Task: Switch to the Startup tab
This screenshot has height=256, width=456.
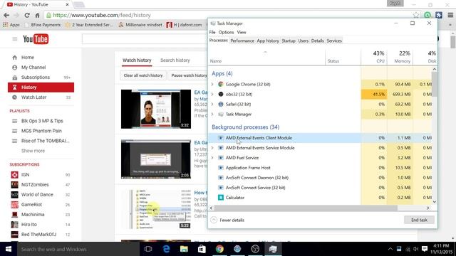Action: coord(289,41)
